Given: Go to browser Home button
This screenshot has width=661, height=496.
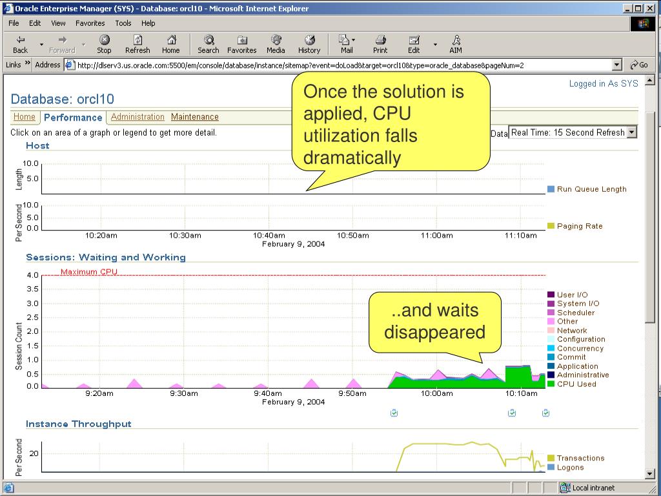Looking at the screenshot, I should pyautogui.click(x=170, y=45).
